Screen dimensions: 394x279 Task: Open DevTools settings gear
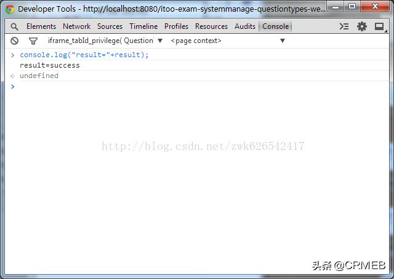pyautogui.click(x=362, y=26)
